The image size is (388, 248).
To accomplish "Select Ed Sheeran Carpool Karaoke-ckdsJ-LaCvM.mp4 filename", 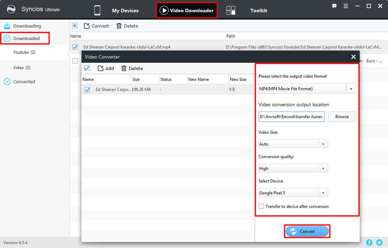I will pos(127,47).
